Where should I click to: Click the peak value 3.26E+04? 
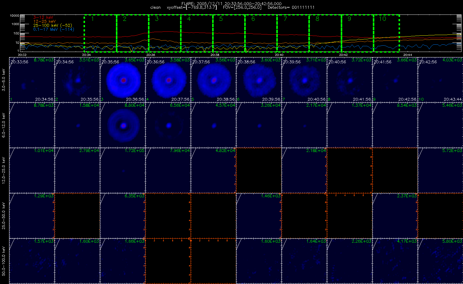tap(271, 105)
